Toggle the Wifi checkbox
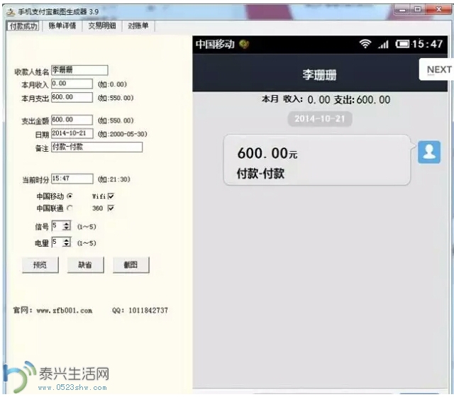Image resolution: width=454 pixels, height=397 pixels. coord(111,196)
